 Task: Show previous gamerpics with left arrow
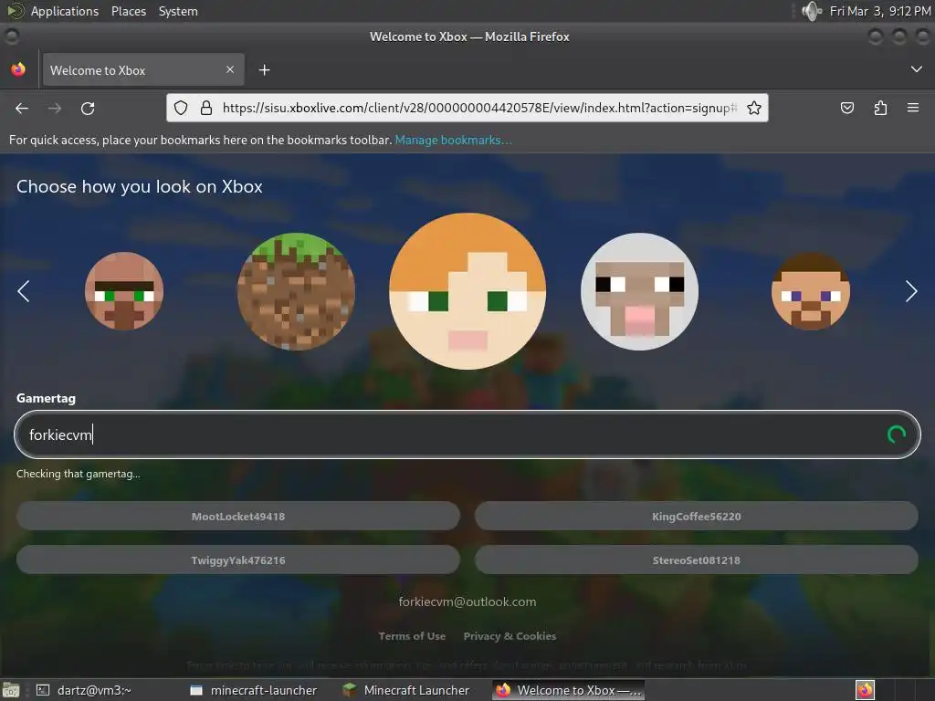[23, 291]
